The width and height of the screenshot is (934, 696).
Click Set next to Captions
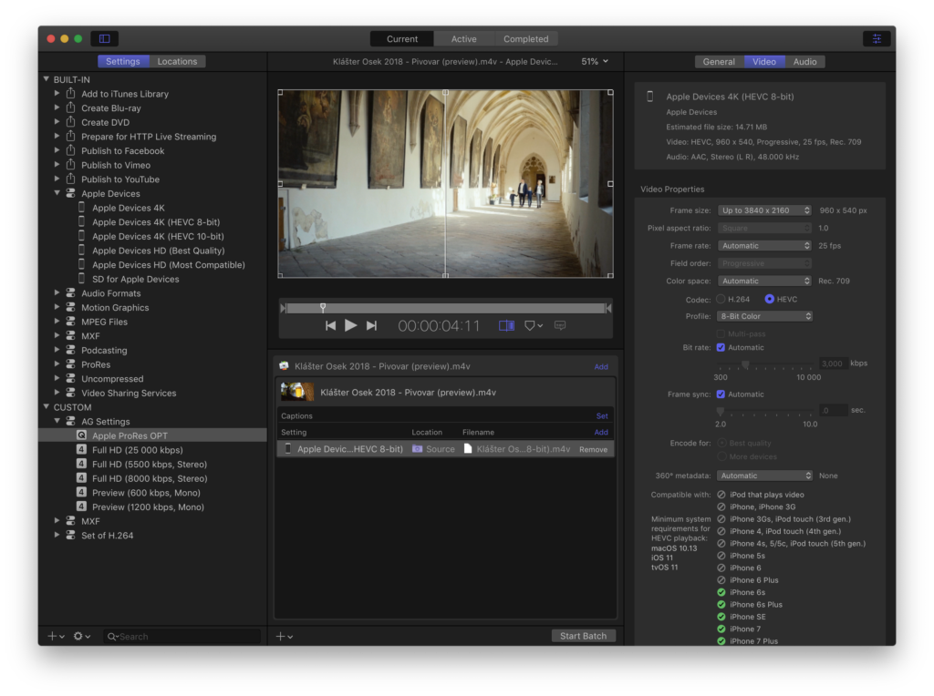pos(602,415)
